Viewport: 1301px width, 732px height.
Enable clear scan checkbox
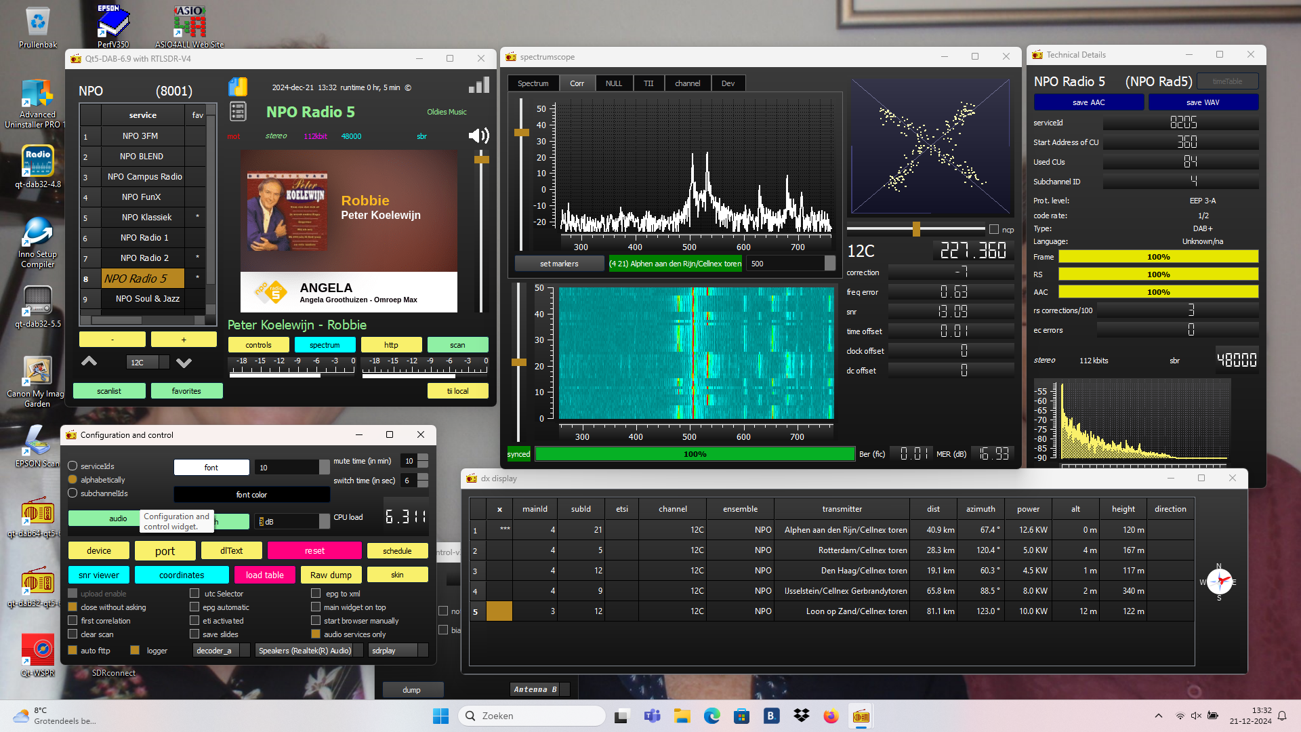pos(73,634)
